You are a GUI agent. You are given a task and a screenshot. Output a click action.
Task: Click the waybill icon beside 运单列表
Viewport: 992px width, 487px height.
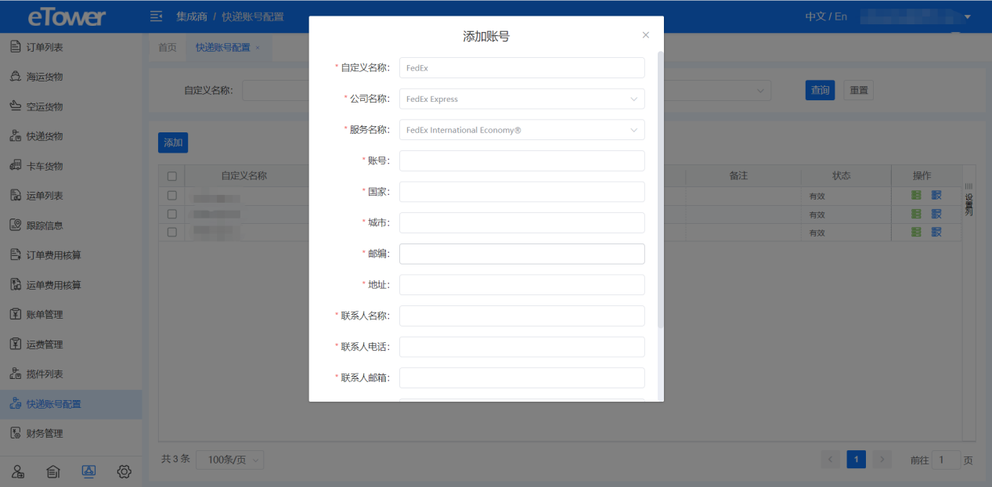pos(15,196)
